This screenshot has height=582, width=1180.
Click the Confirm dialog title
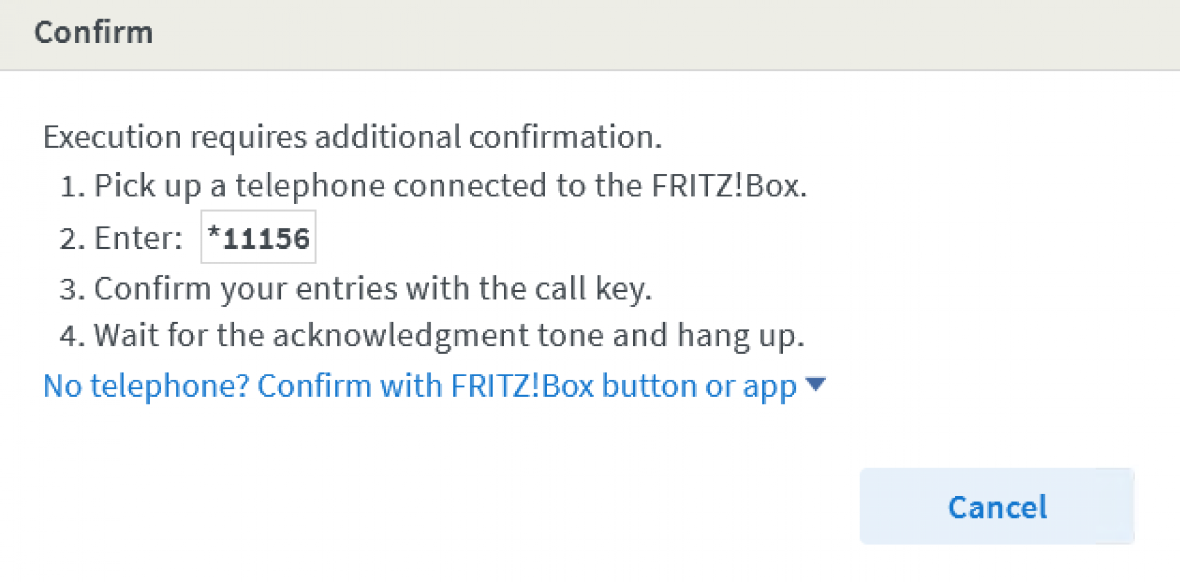94,32
